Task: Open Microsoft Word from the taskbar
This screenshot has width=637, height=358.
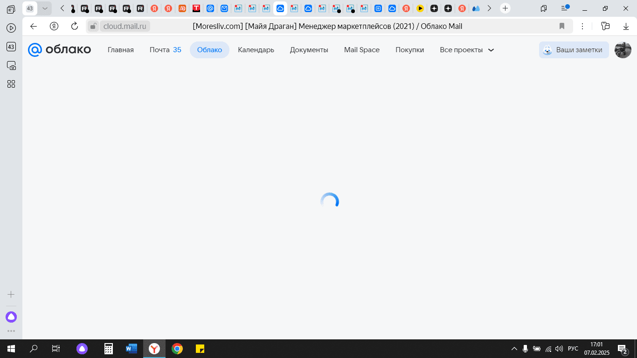Action: point(131,349)
